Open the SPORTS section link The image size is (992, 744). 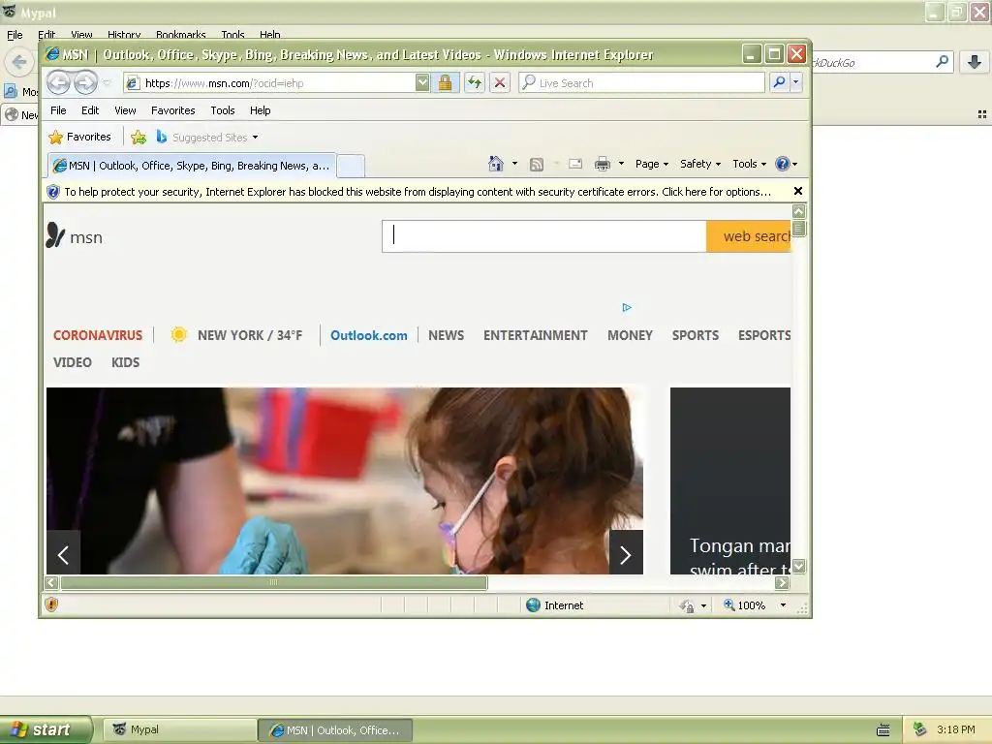(696, 335)
